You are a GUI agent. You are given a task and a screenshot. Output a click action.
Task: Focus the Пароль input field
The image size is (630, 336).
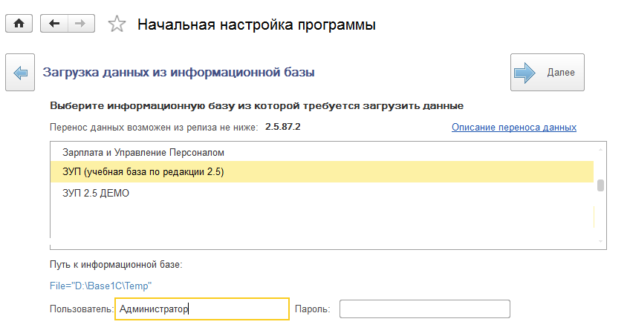[x=424, y=309]
